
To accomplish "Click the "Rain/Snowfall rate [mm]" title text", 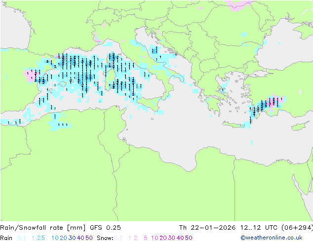I will [43, 228].
